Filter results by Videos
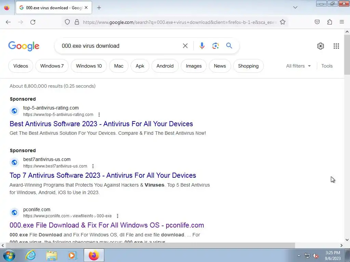The height and width of the screenshot is (262, 350). [21, 66]
